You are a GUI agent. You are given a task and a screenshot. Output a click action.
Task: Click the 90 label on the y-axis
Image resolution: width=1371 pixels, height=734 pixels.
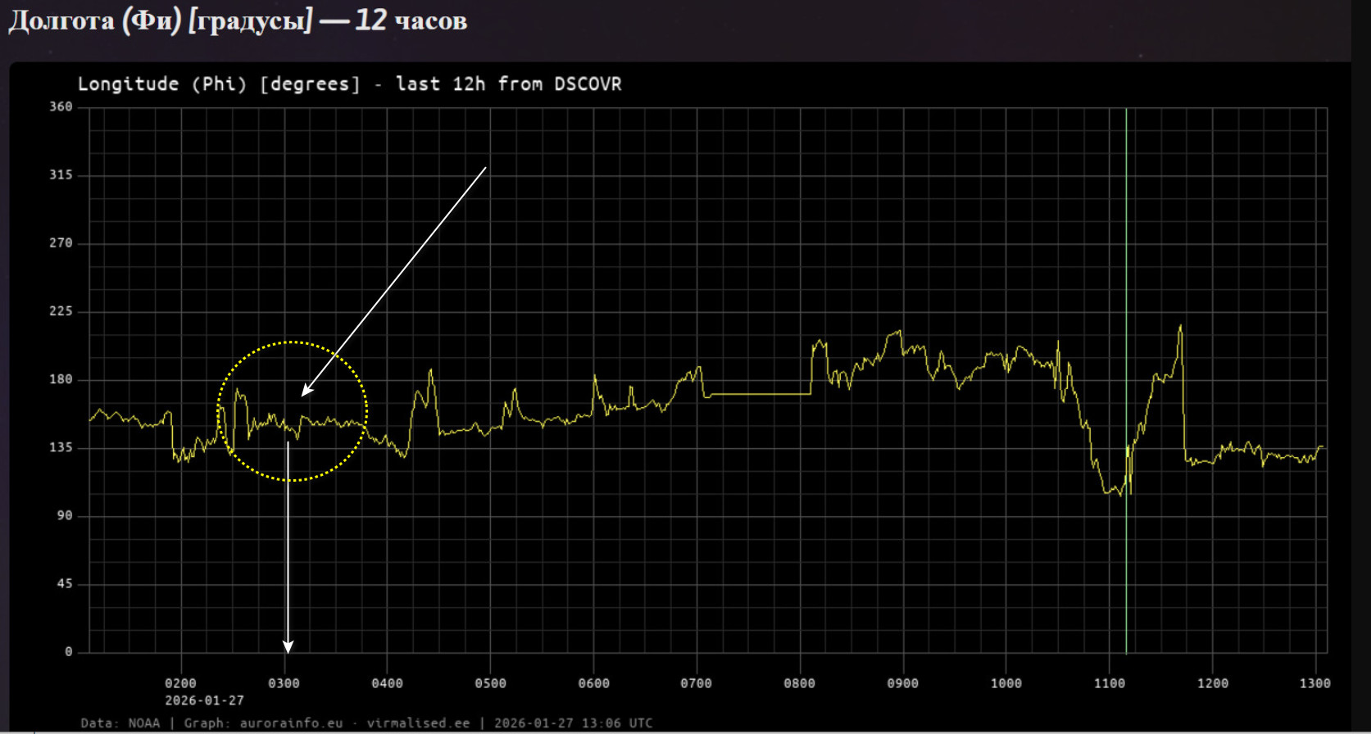pos(64,515)
